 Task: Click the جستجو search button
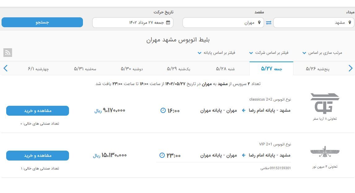click(42, 22)
